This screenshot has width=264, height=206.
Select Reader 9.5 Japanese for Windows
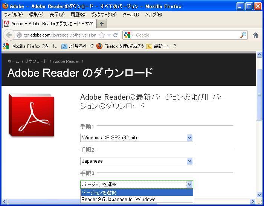tap(137, 200)
